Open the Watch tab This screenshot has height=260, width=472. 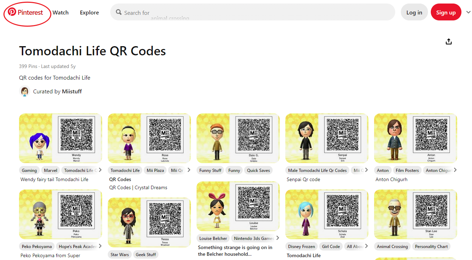(61, 12)
